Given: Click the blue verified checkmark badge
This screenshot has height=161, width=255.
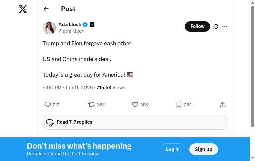Looking at the screenshot, I should point(85,24).
